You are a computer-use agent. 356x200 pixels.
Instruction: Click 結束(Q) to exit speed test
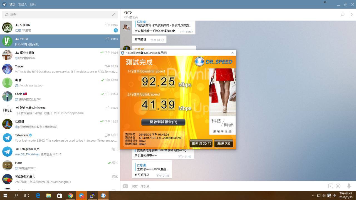[x=224, y=143]
